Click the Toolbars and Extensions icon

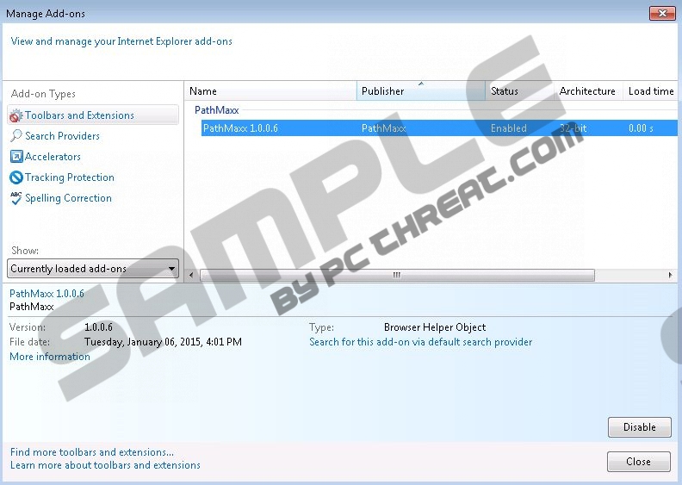[x=16, y=115]
